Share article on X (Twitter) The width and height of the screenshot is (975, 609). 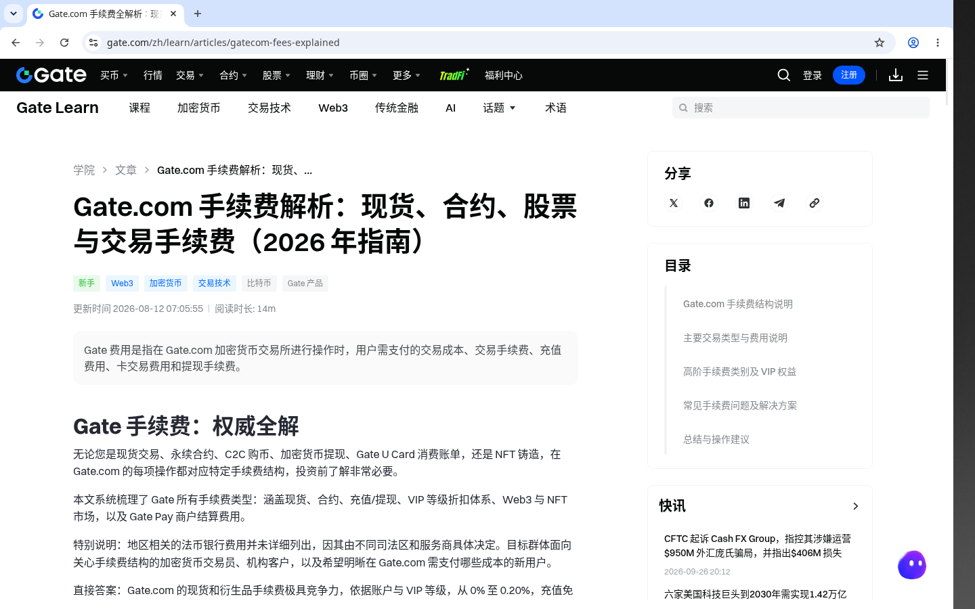click(x=674, y=203)
